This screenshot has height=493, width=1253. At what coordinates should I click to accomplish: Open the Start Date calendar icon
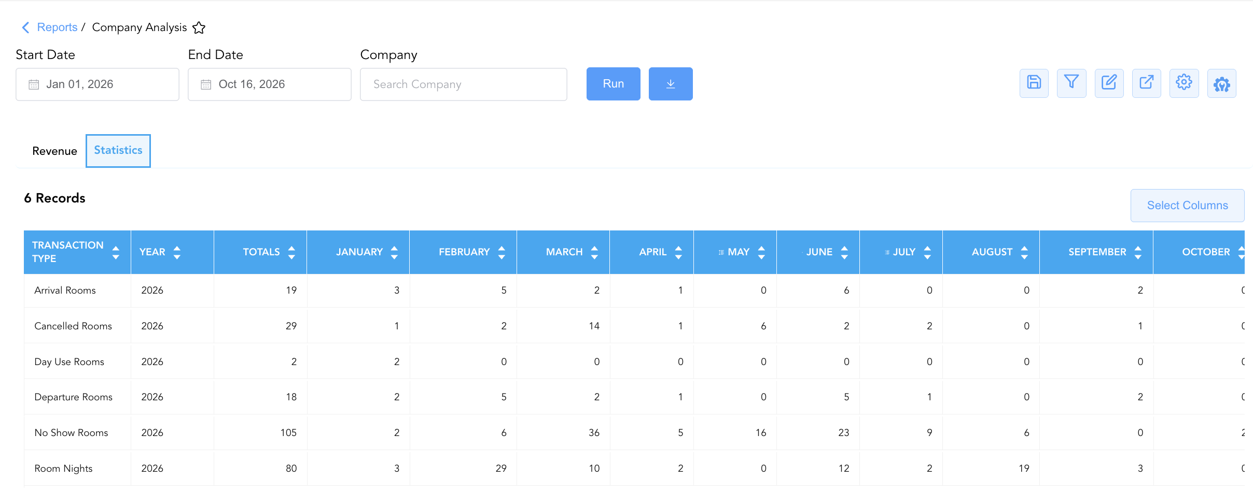point(34,84)
